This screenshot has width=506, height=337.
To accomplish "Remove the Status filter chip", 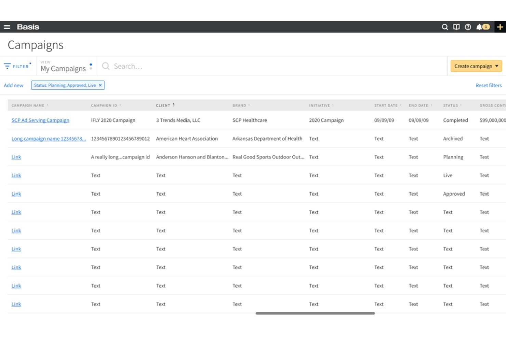I will tap(100, 85).
